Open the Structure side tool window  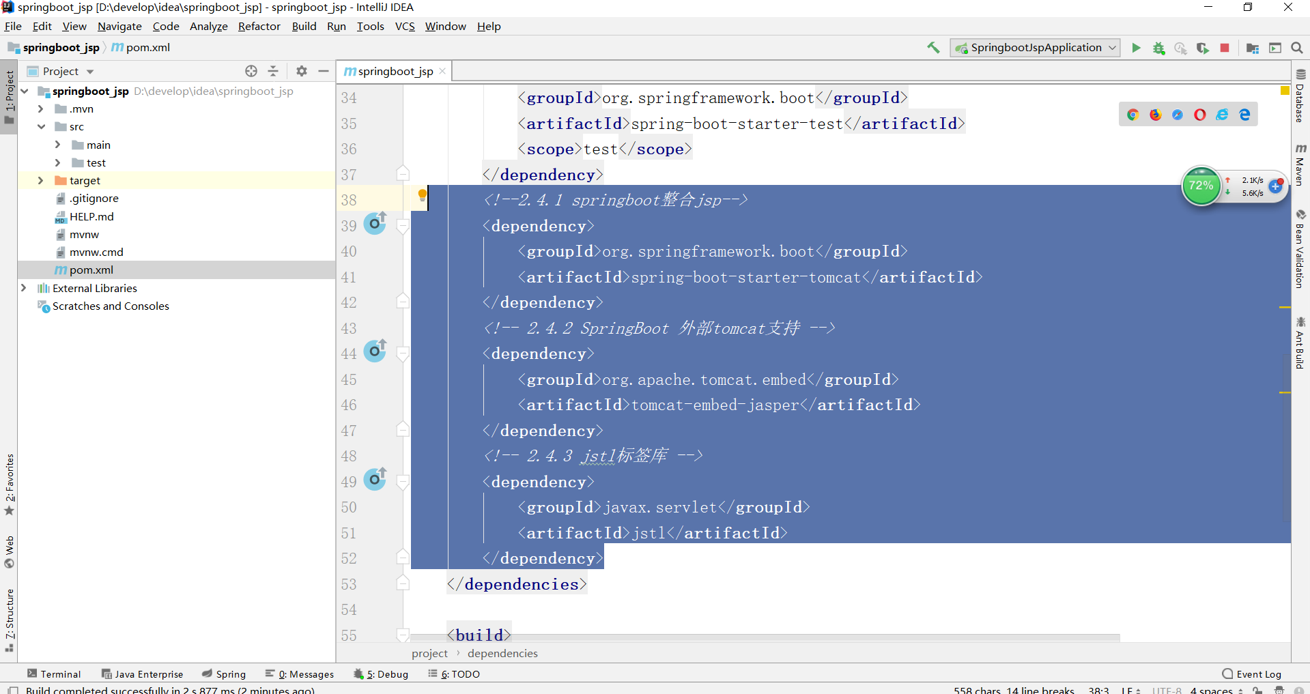coord(9,620)
